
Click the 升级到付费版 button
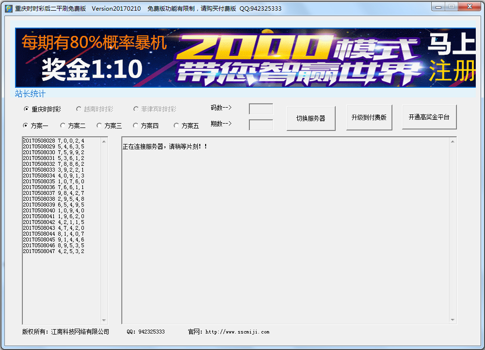[369, 117]
